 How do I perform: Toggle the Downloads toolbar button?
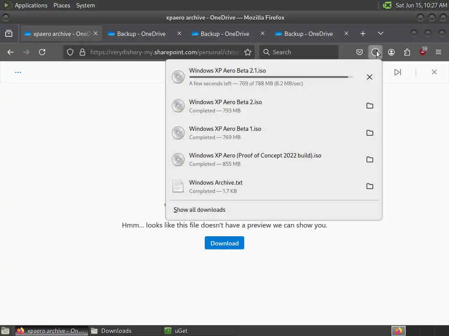coord(375,52)
